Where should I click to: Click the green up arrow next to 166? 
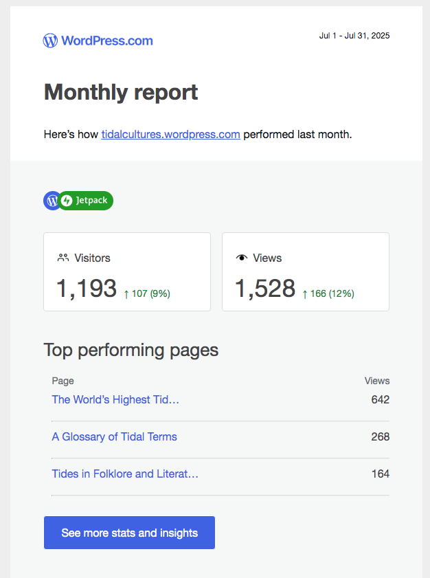[x=305, y=294]
